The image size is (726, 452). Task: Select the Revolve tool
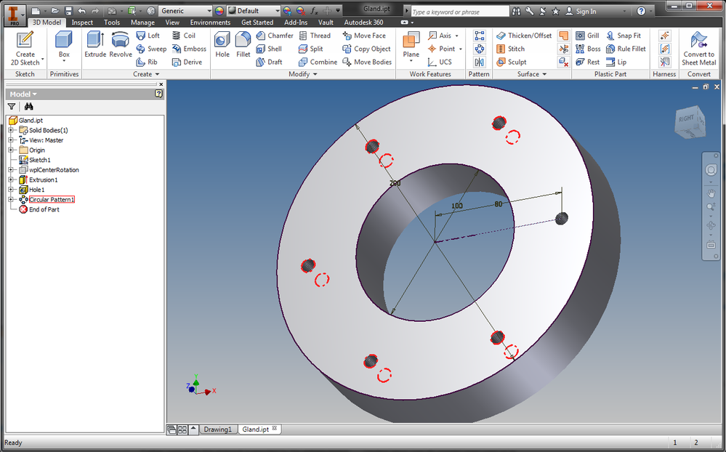click(121, 45)
